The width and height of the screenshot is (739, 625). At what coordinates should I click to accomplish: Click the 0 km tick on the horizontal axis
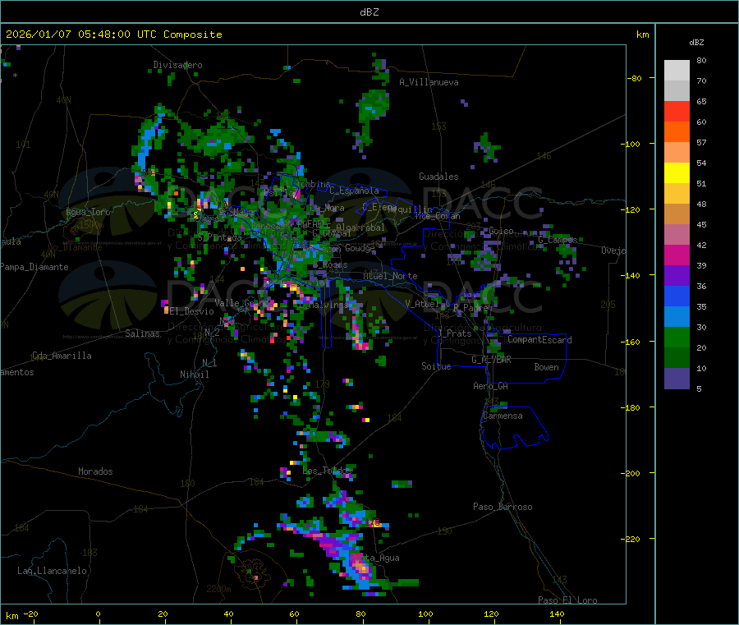click(98, 614)
